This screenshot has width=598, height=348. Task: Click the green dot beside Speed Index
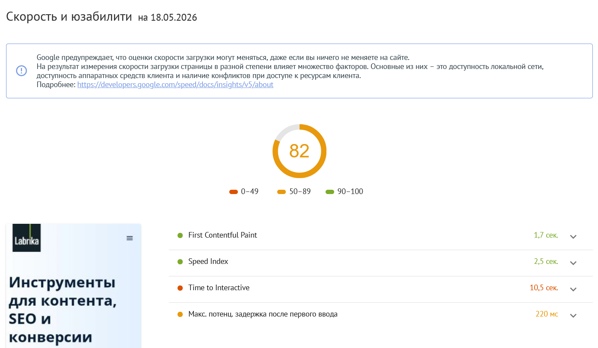point(180,262)
